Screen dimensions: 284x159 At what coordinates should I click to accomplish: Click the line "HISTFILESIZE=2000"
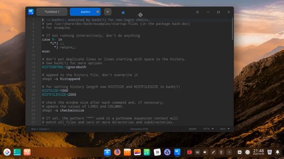[x=59, y=95]
